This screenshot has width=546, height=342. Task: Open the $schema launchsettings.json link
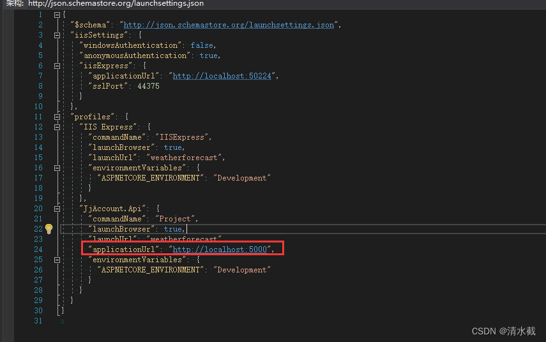229,25
